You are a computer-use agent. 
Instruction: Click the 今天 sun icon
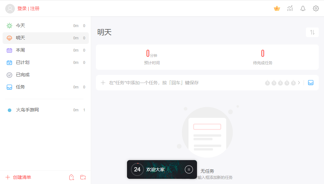9,26
